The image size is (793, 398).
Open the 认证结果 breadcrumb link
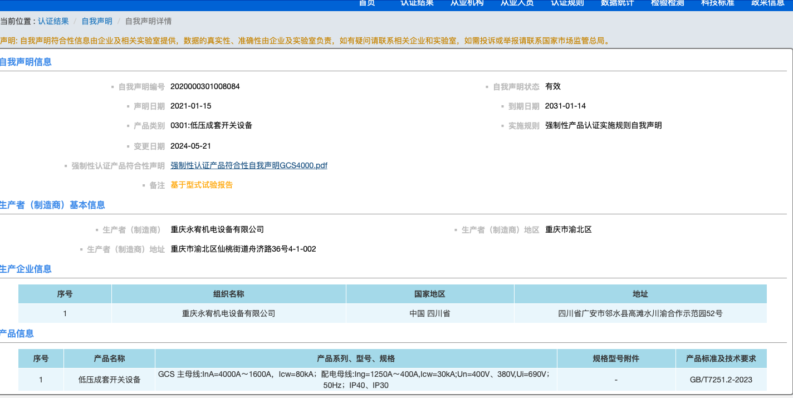tap(53, 21)
